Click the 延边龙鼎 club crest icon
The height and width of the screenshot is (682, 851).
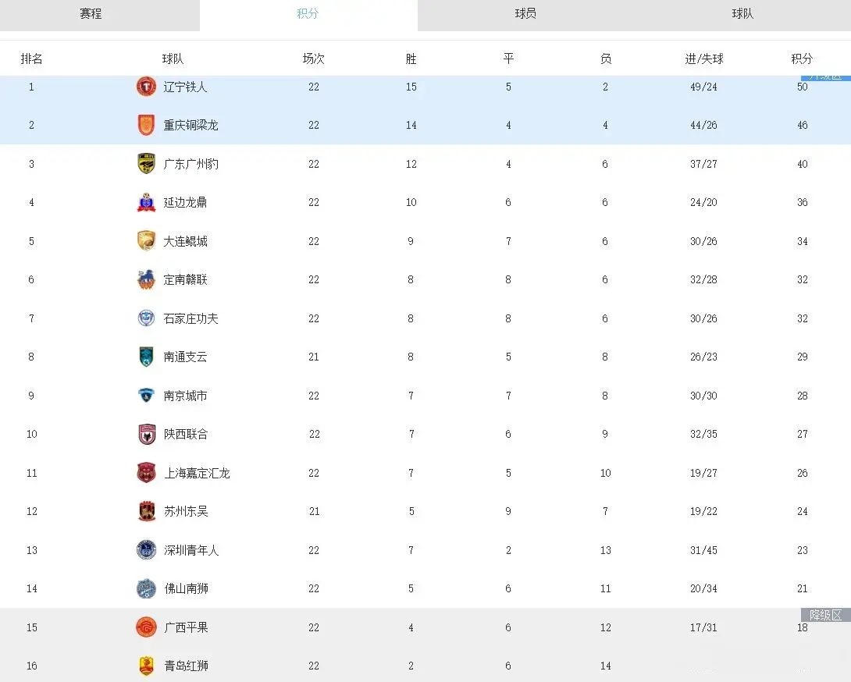[146, 202]
